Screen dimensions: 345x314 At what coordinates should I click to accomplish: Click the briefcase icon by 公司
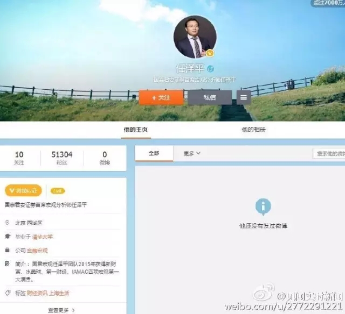(7, 250)
